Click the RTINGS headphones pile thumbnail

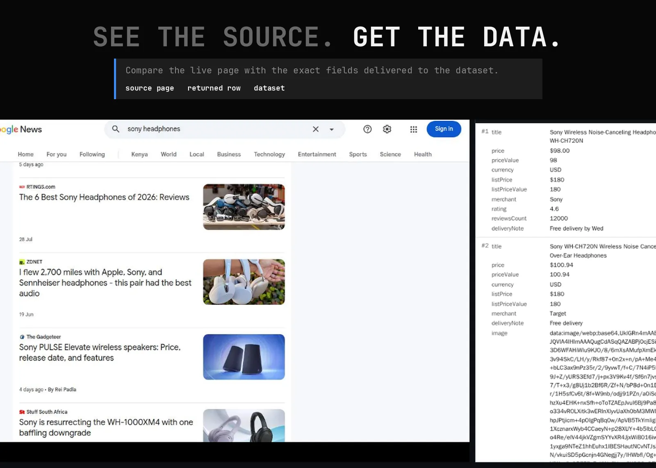(x=244, y=207)
